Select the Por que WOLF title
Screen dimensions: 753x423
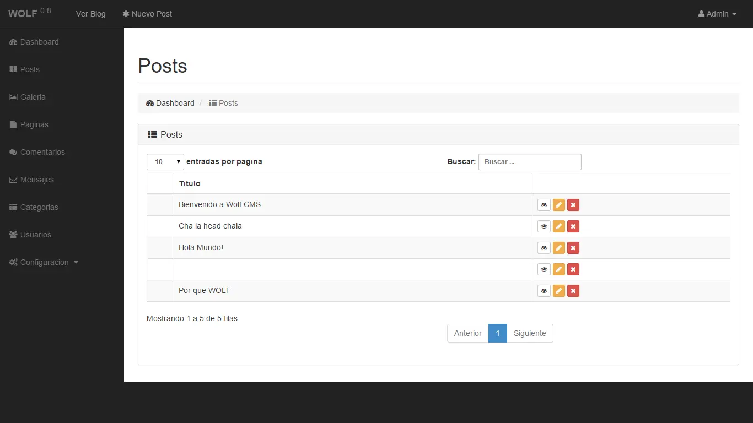[205, 290]
